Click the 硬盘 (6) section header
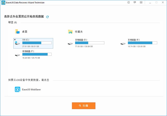This screenshot has height=116, width=167. pyautogui.click(x=13, y=22)
